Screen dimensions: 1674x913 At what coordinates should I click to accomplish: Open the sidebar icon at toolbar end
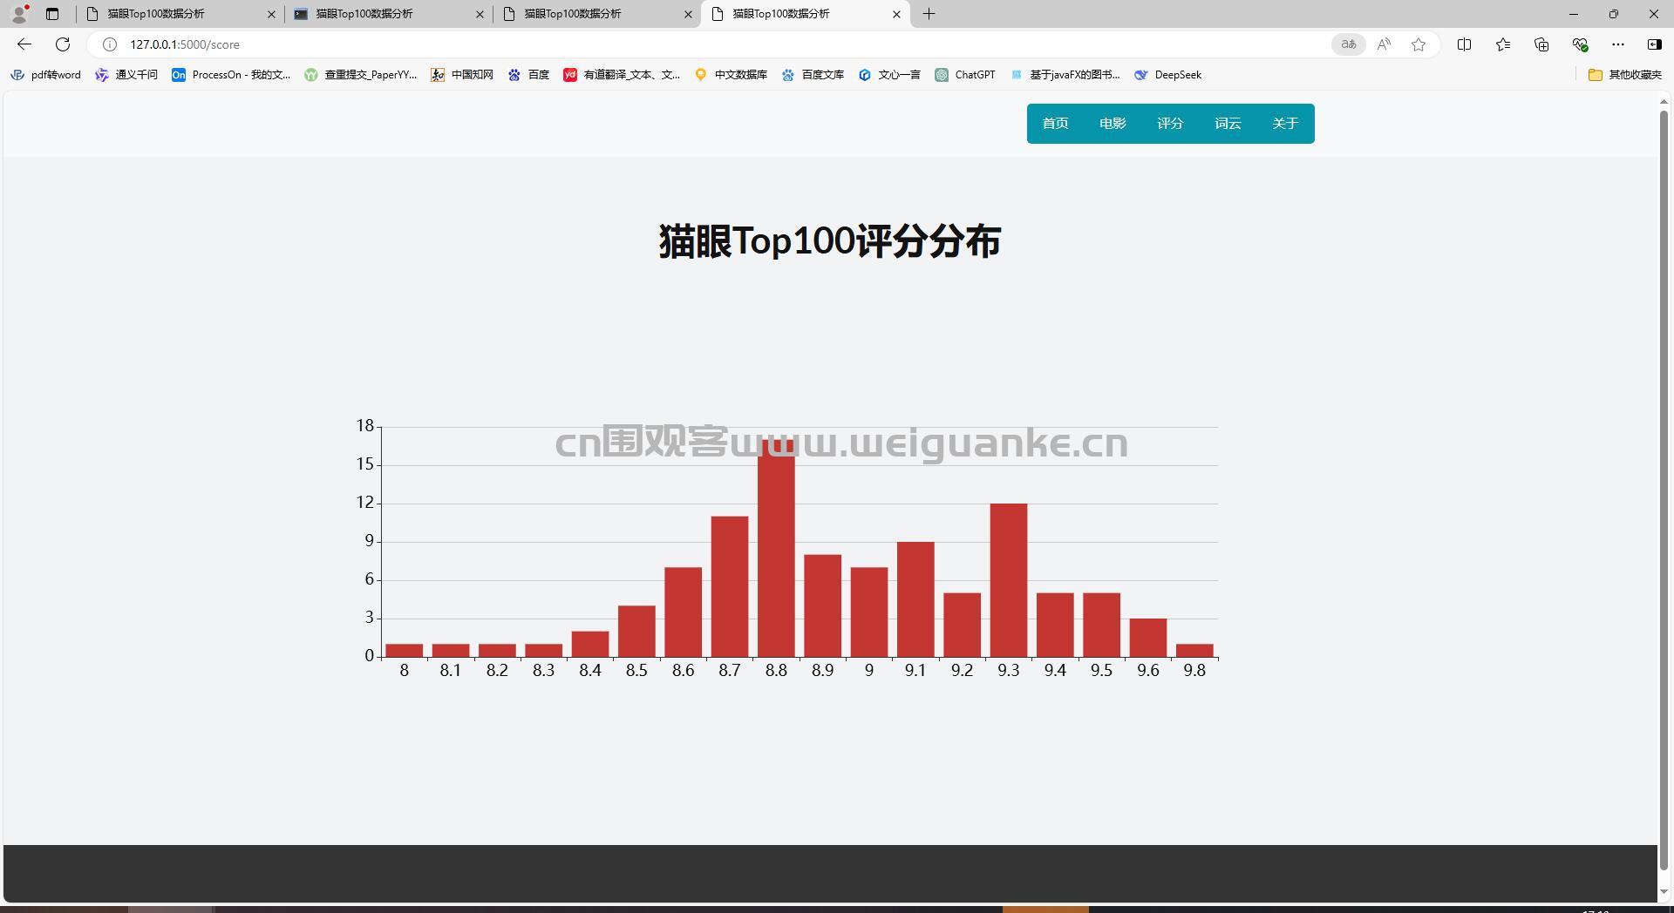pyautogui.click(x=1654, y=44)
